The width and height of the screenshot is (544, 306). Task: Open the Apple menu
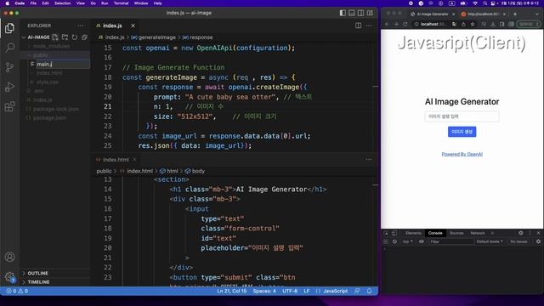pos(8,3)
